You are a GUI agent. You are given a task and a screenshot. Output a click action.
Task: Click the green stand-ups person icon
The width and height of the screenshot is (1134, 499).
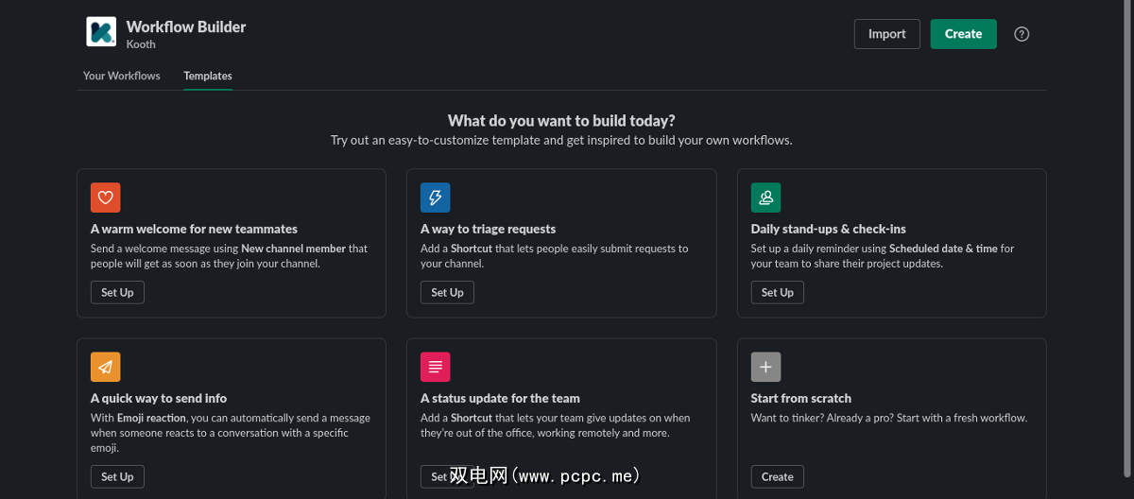click(x=765, y=198)
